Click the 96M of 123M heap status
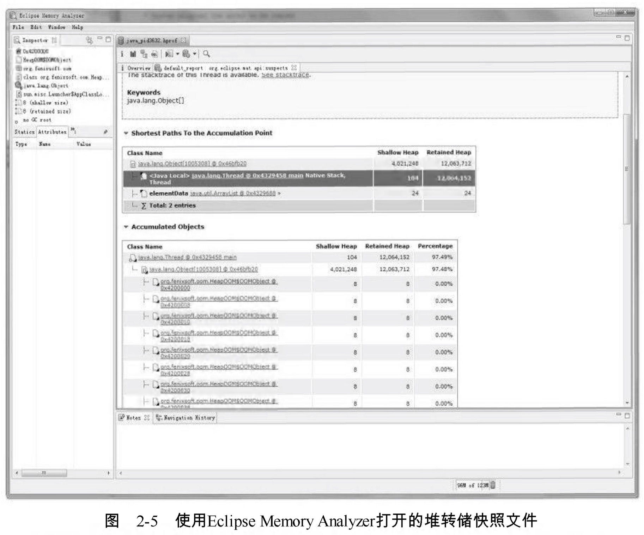The width and height of the screenshot is (644, 535). [473, 485]
